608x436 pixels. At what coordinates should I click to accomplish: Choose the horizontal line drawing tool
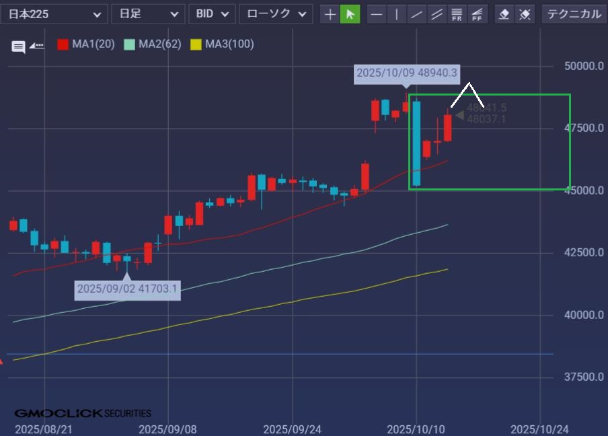point(377,14)
